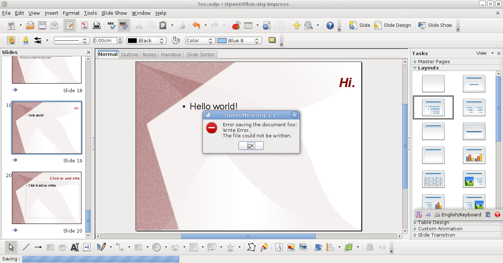
Task: Toggle the Shadow button
Action: click(272, 40)
